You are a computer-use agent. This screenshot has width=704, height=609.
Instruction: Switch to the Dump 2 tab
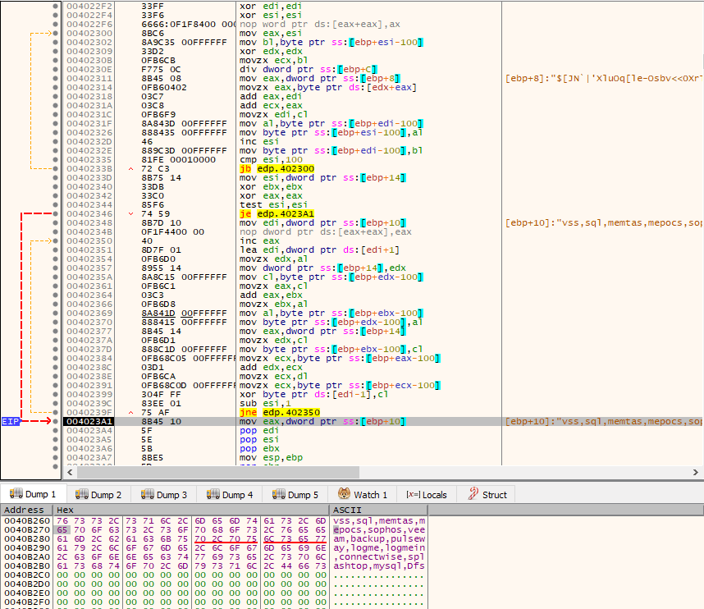tap(98, 494)
